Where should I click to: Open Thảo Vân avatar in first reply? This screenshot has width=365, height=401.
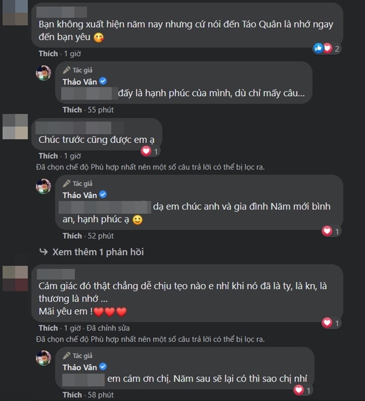coord(43,73)
